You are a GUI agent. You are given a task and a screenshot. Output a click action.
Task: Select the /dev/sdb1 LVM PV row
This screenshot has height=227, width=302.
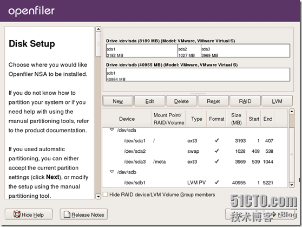click(195, 183)
